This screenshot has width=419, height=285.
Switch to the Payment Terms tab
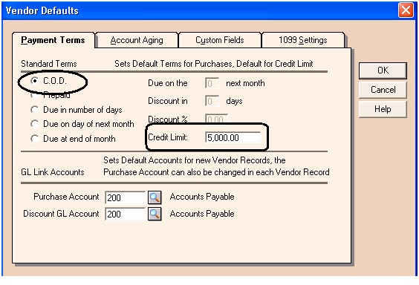click(53, 40)
